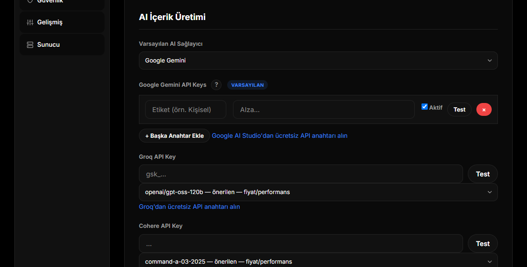Test the Groq API key
The width and height of the screenshot is (527, 267).
(x=483, y=174)
